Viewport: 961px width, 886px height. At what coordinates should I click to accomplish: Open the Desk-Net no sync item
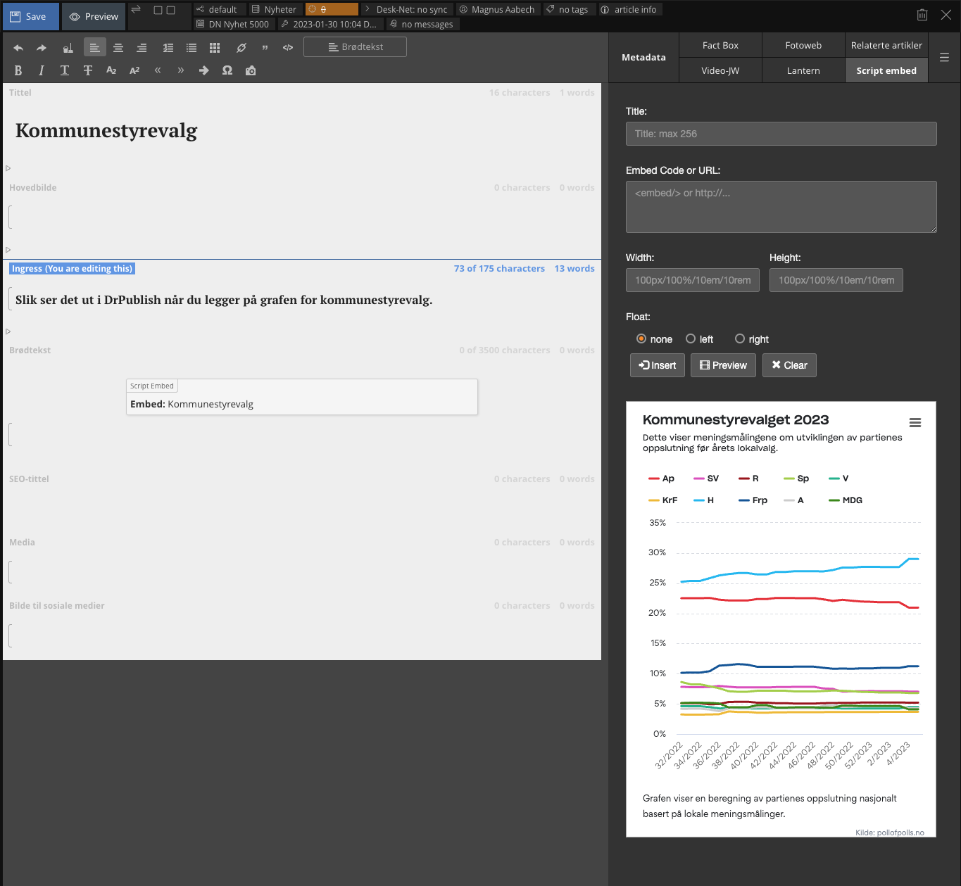click(x=407, y=9)
